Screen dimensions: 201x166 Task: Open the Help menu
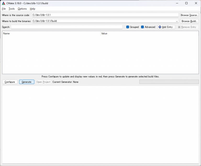32,9
